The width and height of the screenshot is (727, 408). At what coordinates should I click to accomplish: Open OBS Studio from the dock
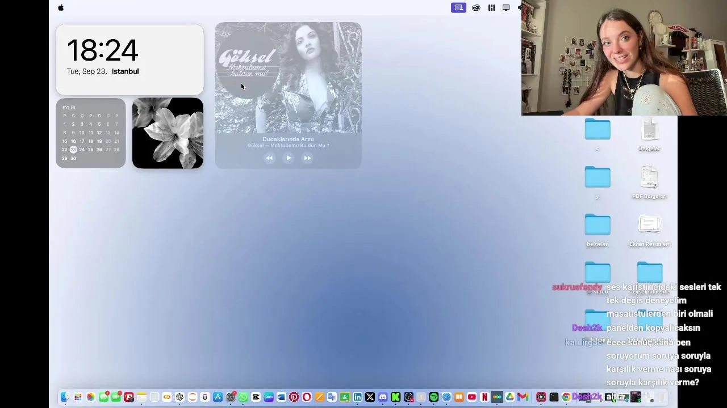[x=408, y=397]
